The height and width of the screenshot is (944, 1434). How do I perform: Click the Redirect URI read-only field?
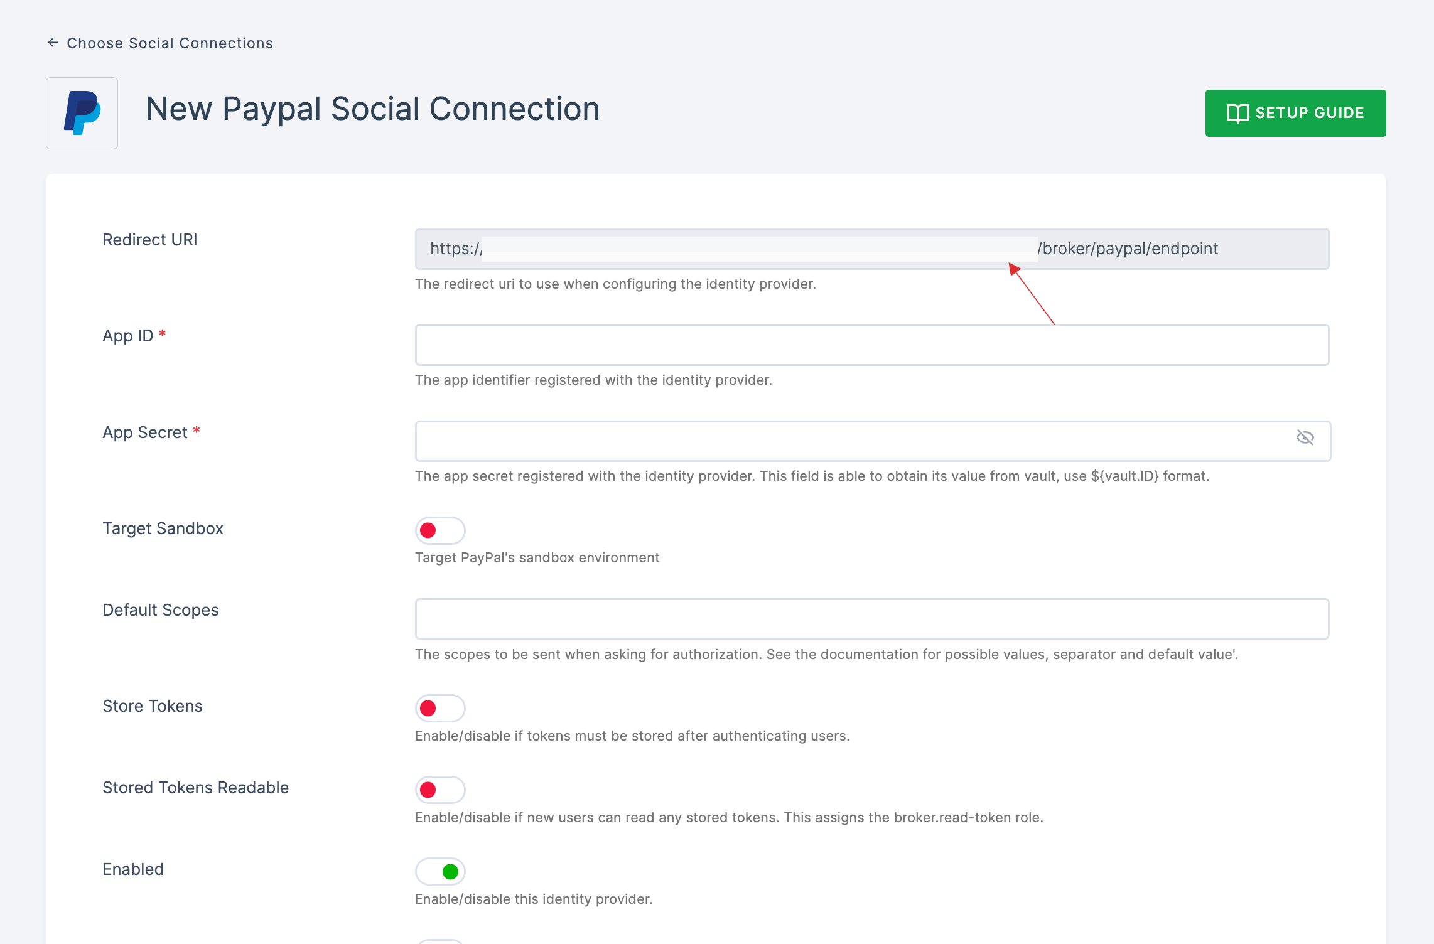[x=872, y=249]
